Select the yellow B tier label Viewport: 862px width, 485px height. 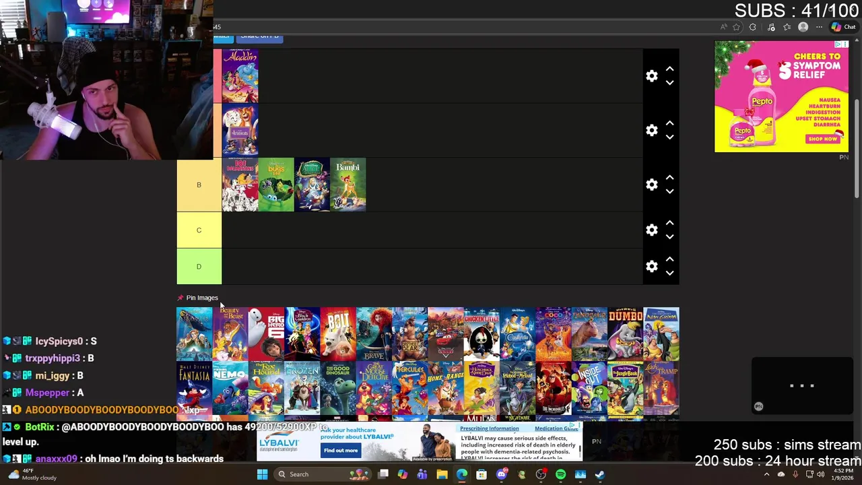[199, 185]
